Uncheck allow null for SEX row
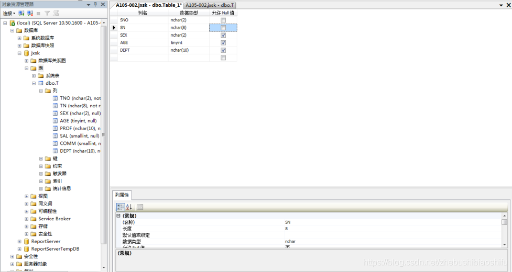 223,35
